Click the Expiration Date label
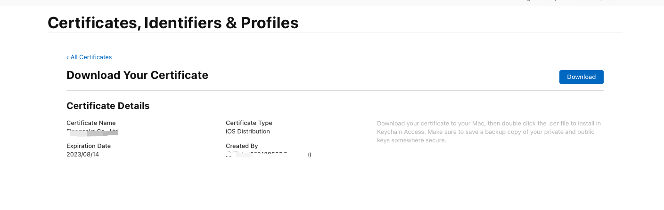The width and height of the screenshot is (664, 210). point(89,146)
